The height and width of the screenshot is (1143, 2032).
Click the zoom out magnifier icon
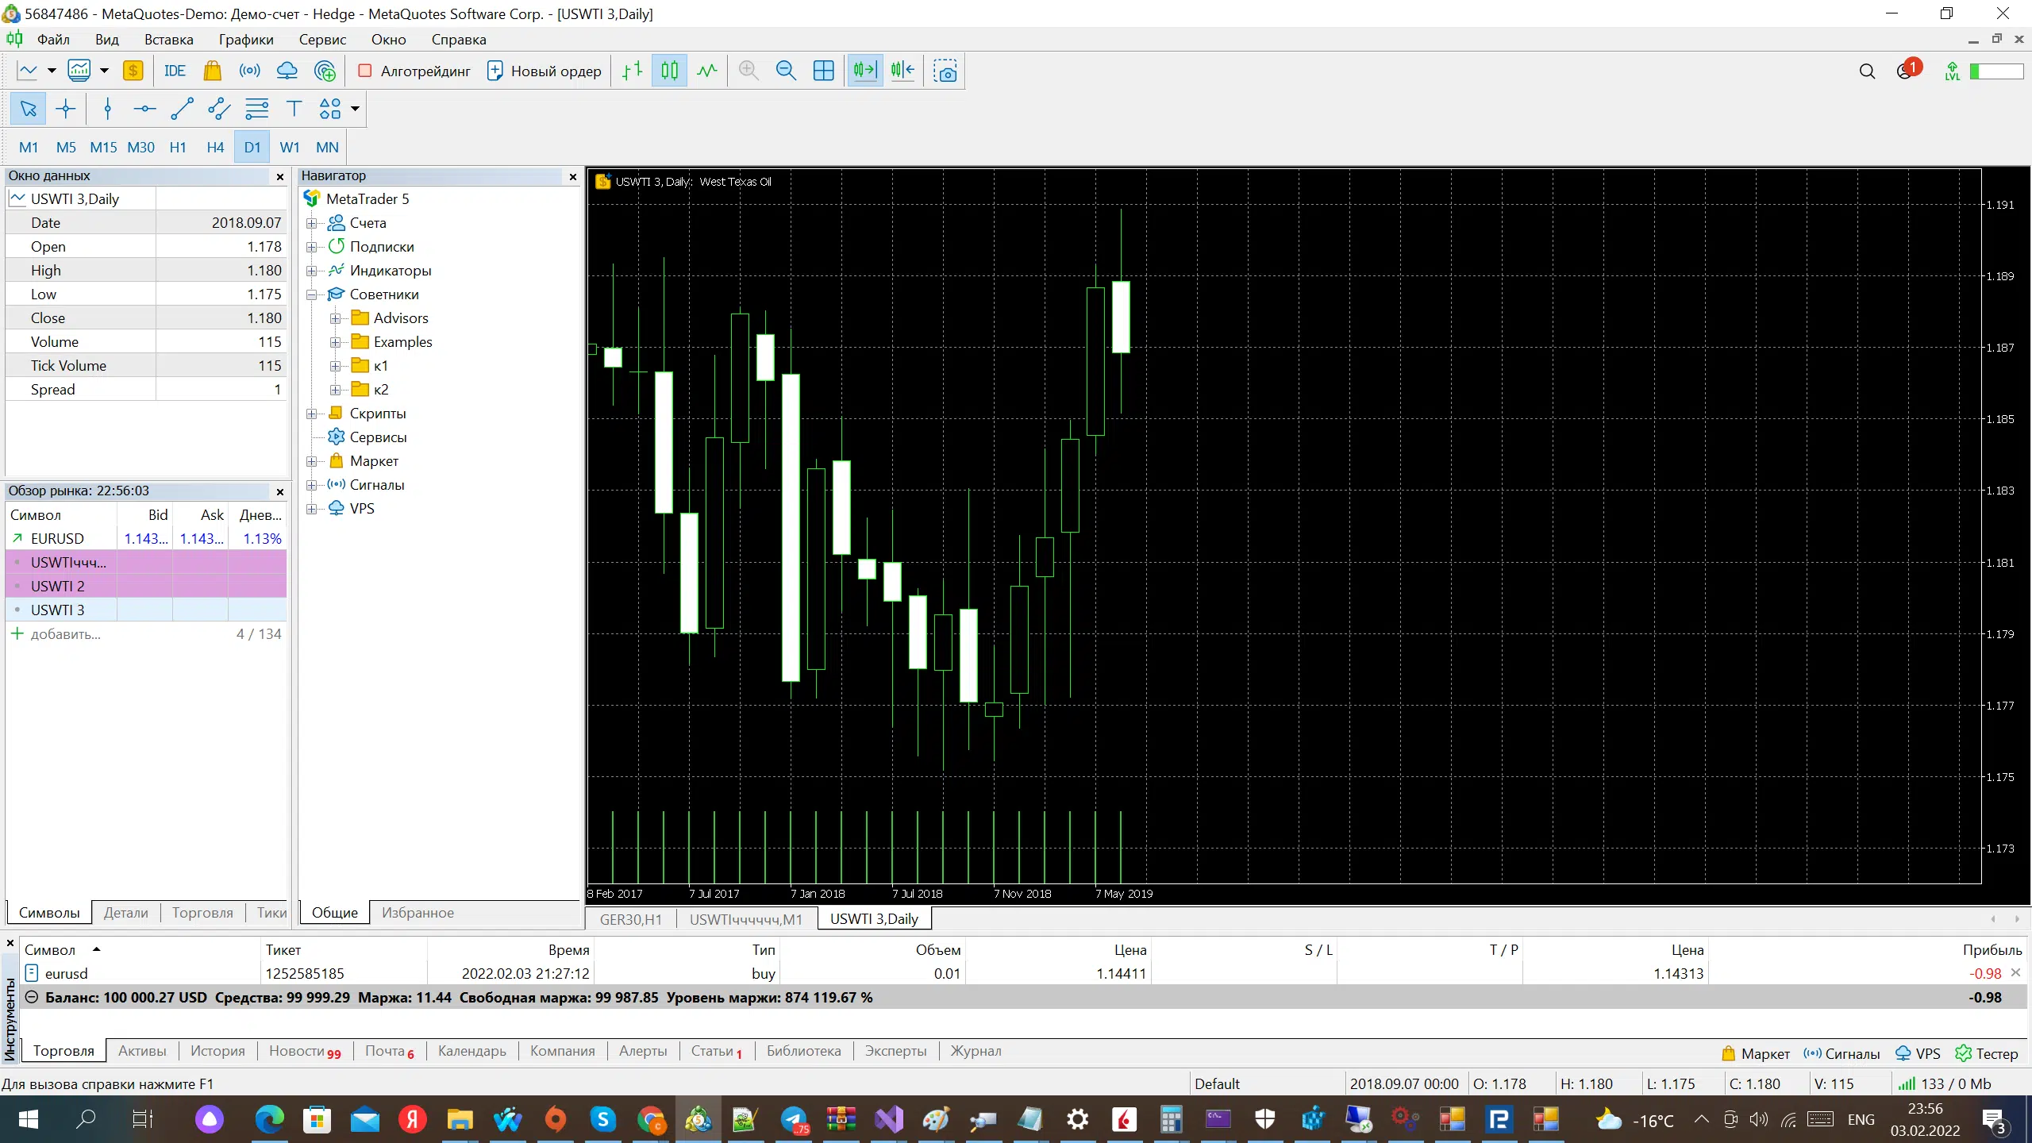point(786,71)
